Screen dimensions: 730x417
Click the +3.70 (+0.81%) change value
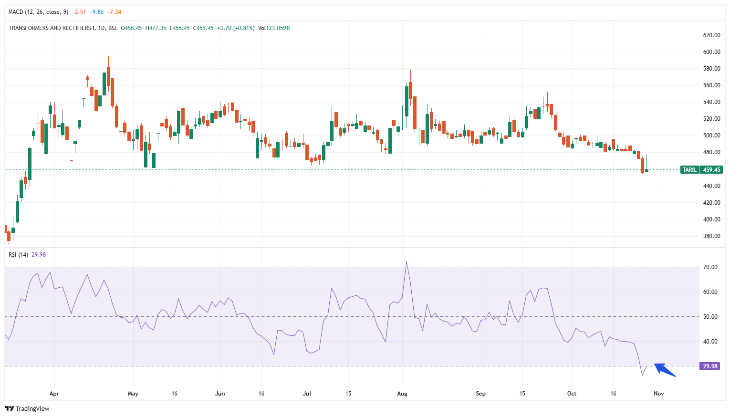[x=236, y=28]
